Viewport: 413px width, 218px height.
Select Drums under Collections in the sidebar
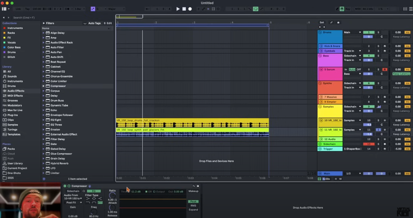(x=13, y=52)
